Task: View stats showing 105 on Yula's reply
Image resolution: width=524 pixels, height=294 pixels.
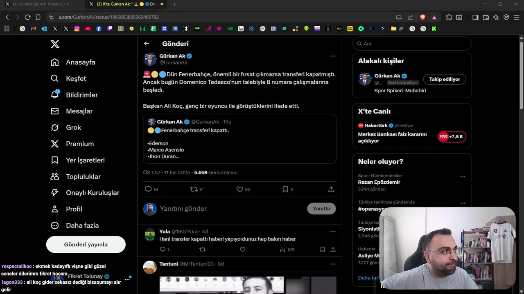Action: pos(287,249)
